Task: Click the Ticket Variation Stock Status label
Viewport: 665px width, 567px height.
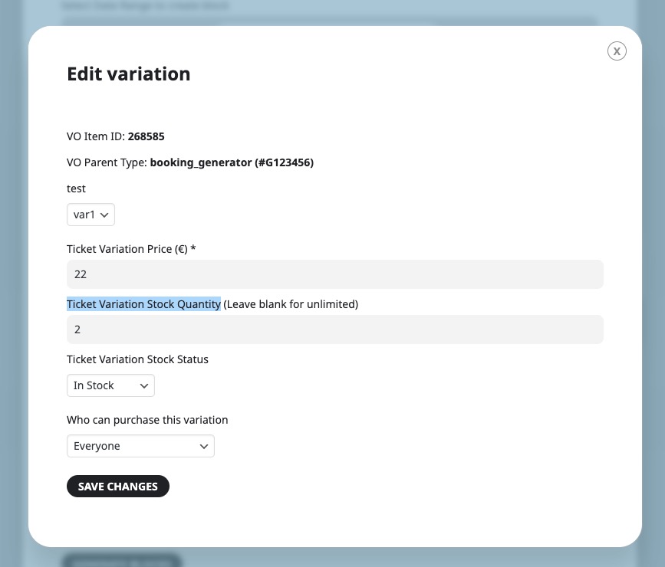Action: point(137,359)
